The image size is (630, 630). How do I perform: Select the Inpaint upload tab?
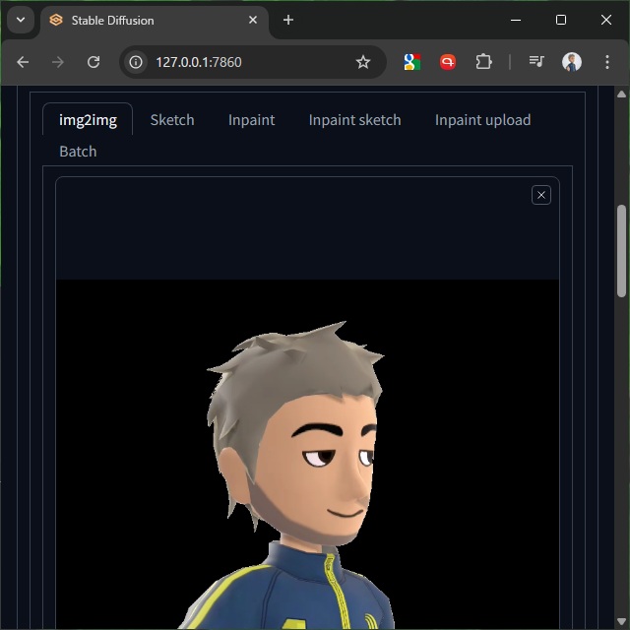pos(482,120)
